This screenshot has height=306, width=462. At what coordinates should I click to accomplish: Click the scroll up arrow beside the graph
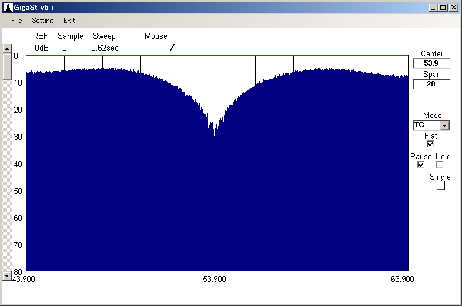tap(7, 49)
